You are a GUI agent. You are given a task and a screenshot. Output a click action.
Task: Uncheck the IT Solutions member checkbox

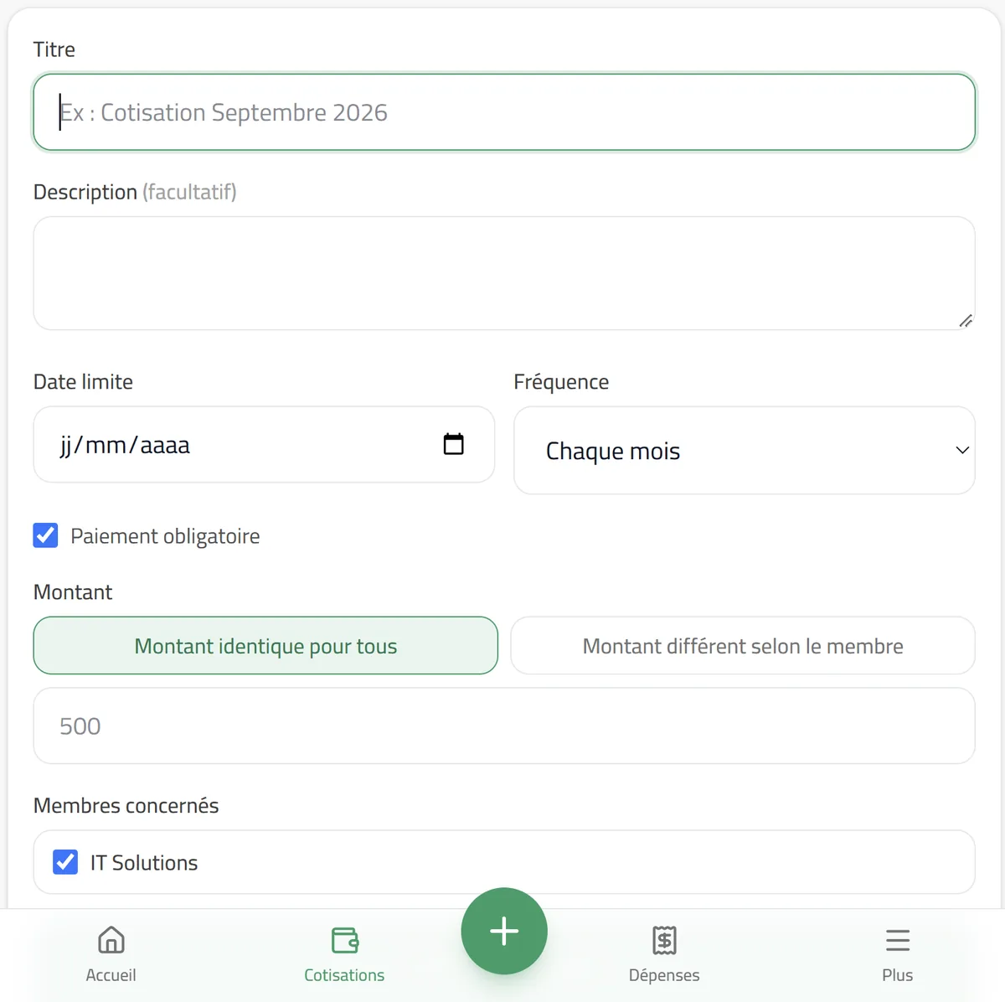(65, 862)
